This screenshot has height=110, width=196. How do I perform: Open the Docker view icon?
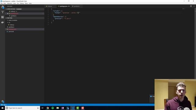click(2, 22)
